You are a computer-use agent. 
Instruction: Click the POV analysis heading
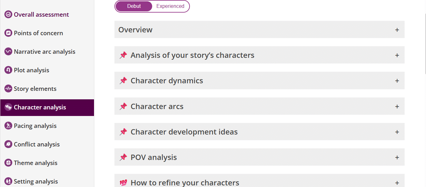coord(154,157)
